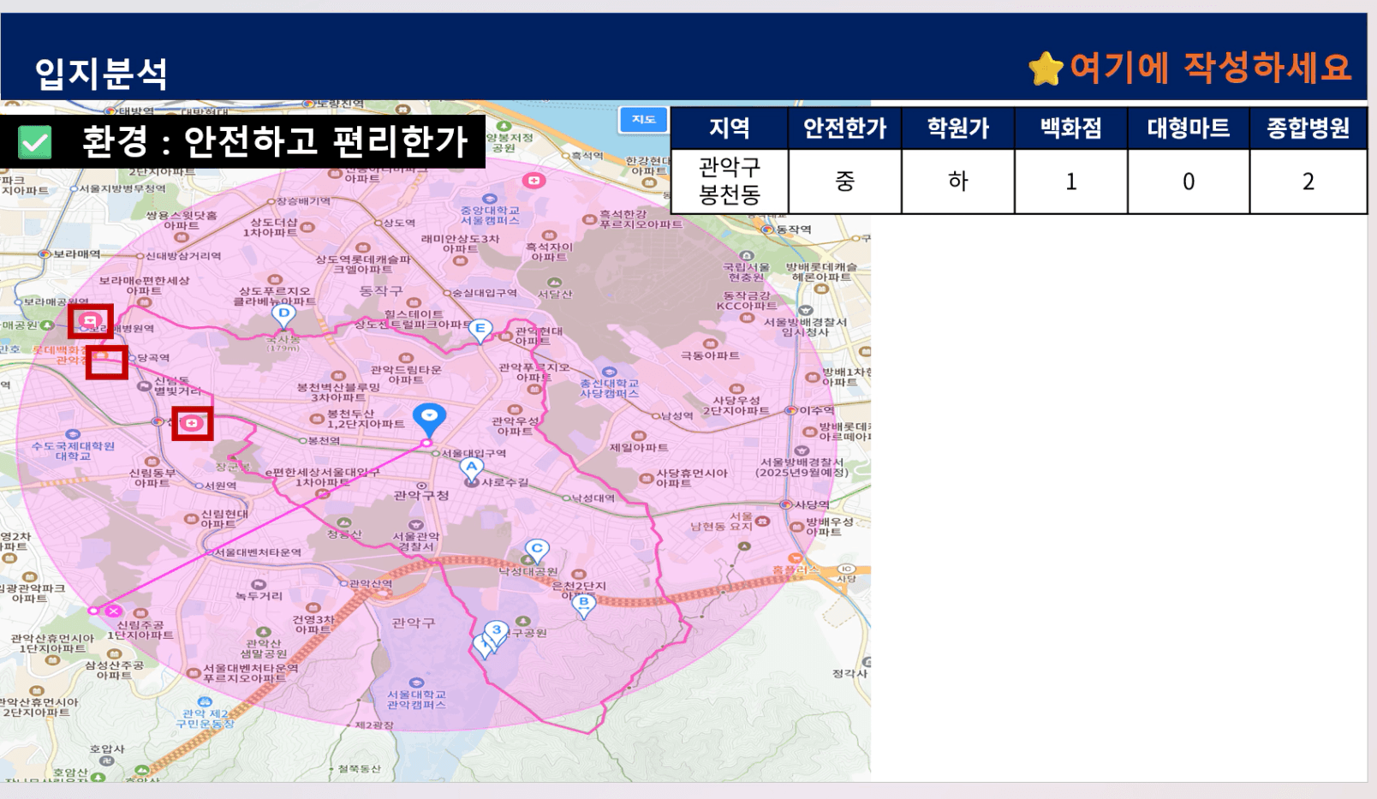The image size is (1377, 799).
Task: Click the 종합병원 count cell showing 2
Action: (x=1308, y=182)
